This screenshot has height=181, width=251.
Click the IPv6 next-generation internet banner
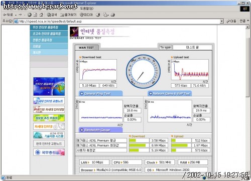click(x=49, y=109)
